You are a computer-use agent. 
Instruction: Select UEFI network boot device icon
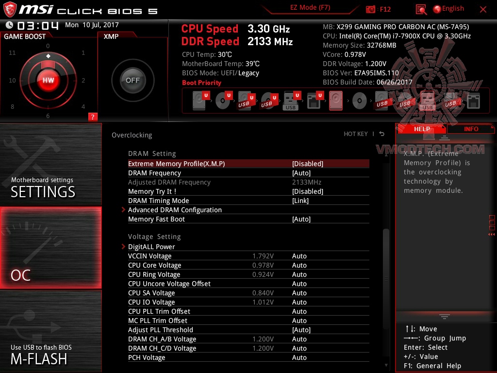click(315, 101)
